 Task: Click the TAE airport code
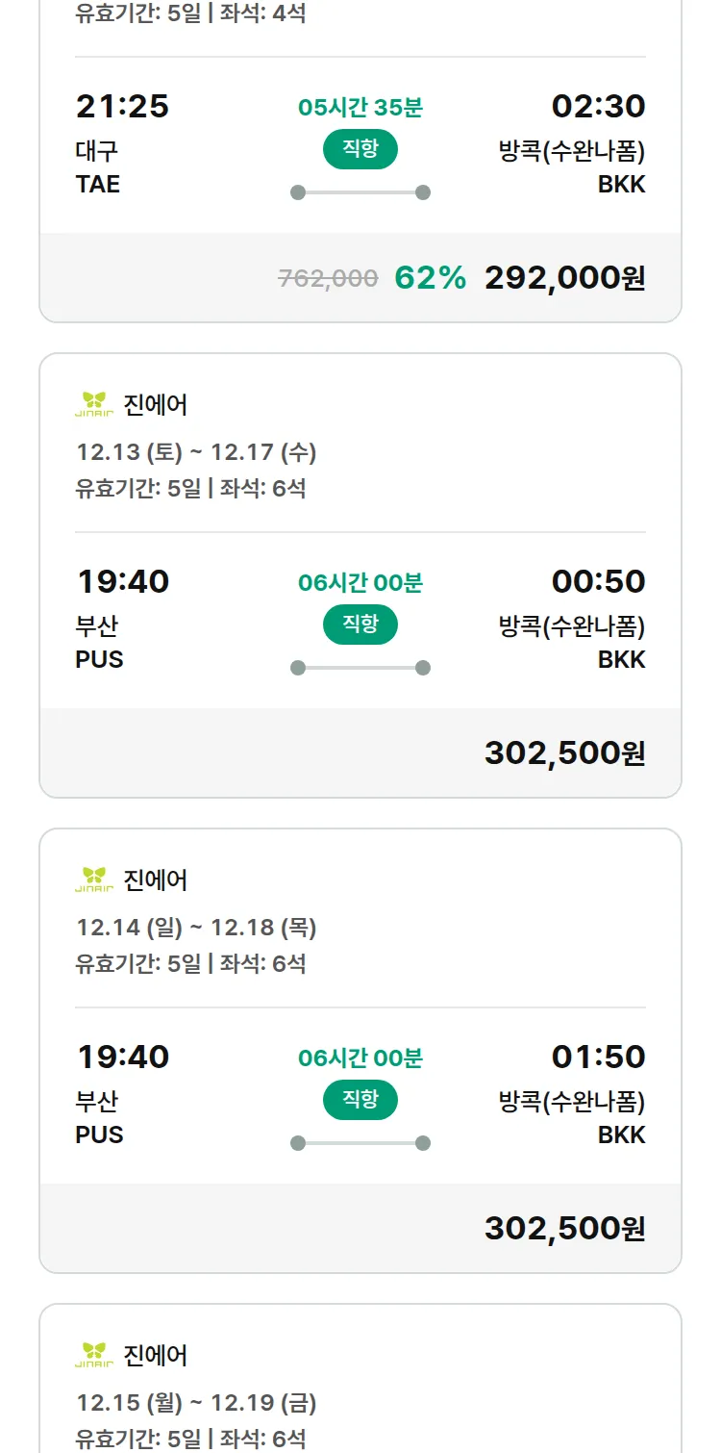pos(98,184)
